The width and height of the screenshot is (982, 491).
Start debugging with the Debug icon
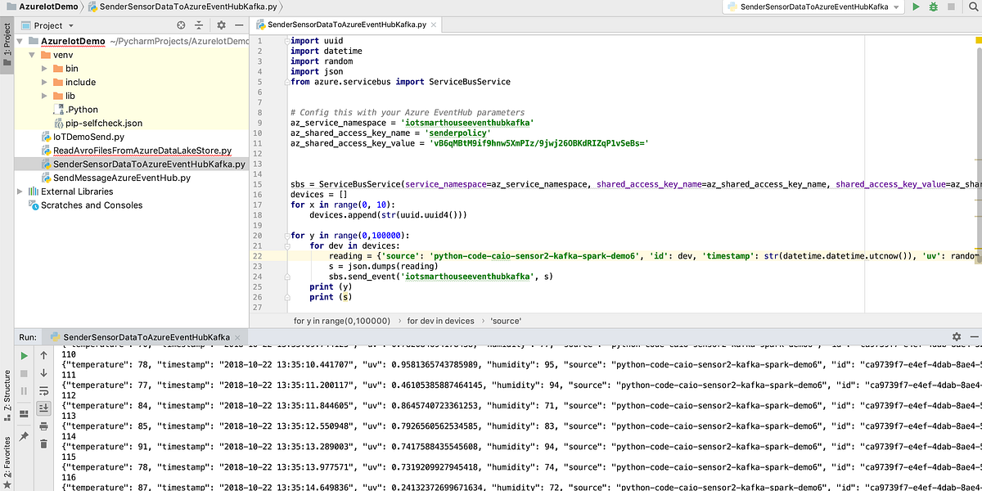pos(933,7)
